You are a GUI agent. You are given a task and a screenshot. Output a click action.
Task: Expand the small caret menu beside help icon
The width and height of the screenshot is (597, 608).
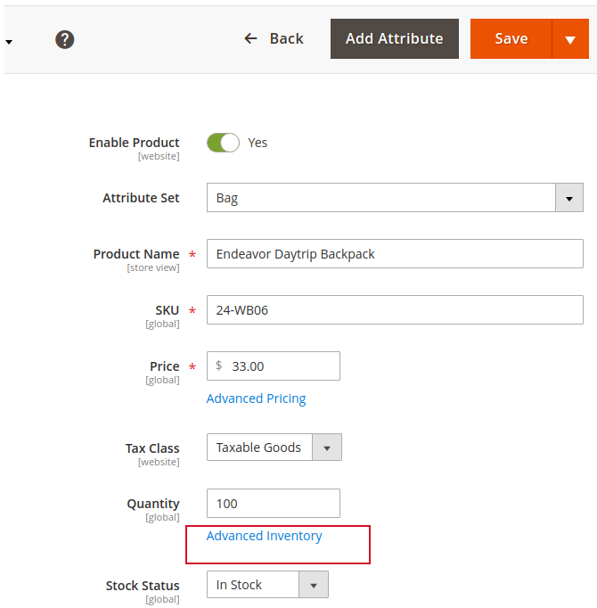(9, 41)
